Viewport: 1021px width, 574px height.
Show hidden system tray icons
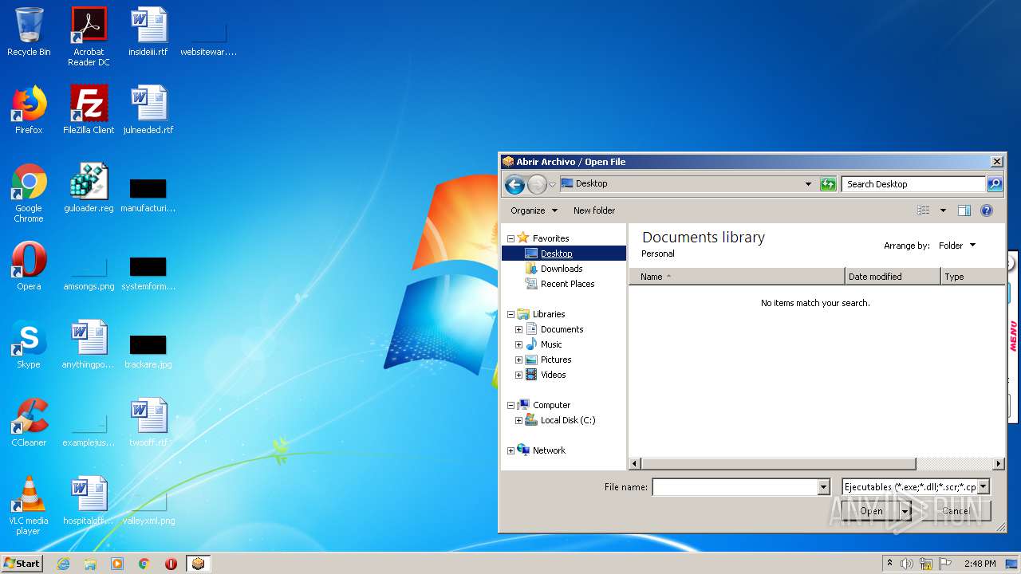point(889,564)
